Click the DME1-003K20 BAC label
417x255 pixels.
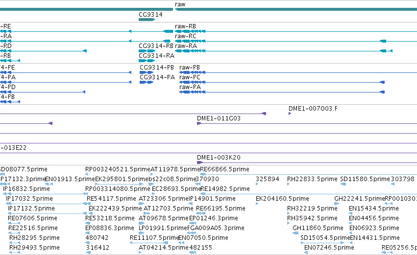point(219,158)
